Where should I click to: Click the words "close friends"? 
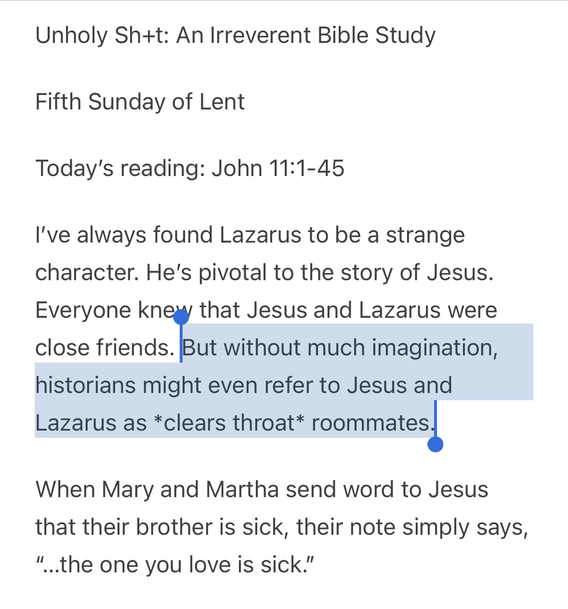(x=104, y=348)
